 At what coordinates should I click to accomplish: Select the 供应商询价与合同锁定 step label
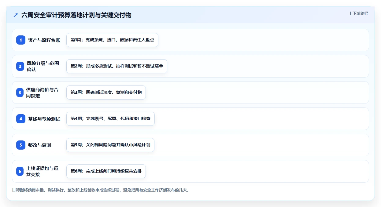click(42, 93)
